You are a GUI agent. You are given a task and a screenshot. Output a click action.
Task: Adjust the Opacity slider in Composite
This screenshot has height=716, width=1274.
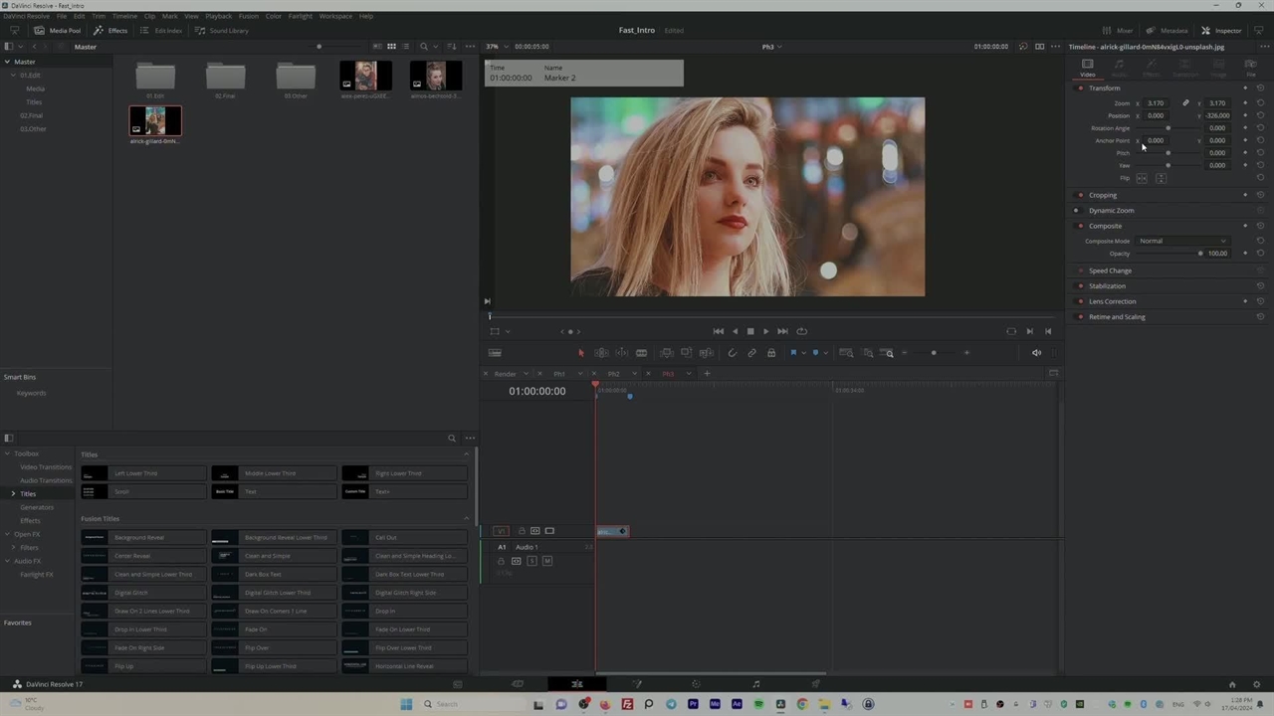pyautogui.click(x=1200, y=254)
